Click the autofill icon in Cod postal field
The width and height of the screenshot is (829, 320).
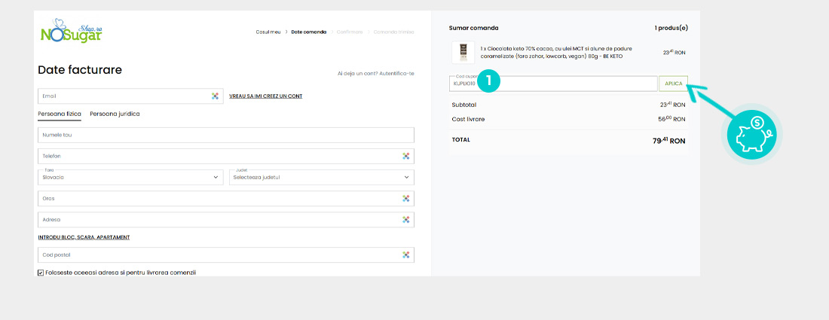point(405,255)
